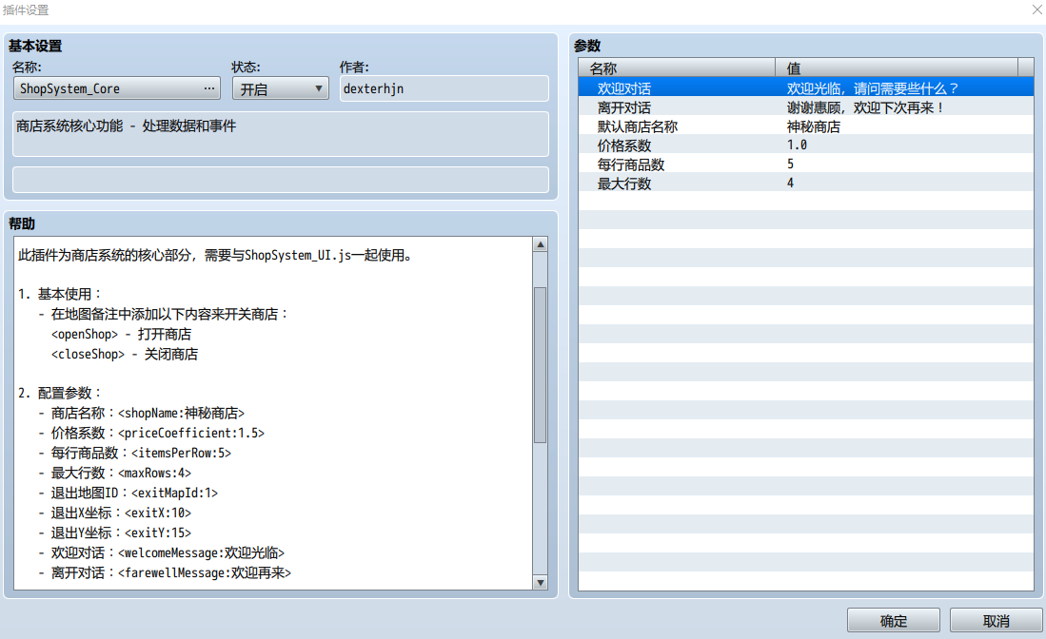Screen dimensions: 1046x639
Task: Click the help scrollbar up arrow
Action: click(x=541, y=244)
